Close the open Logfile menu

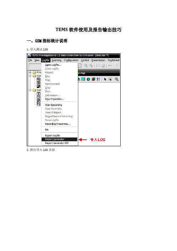(x=46, y=60)
